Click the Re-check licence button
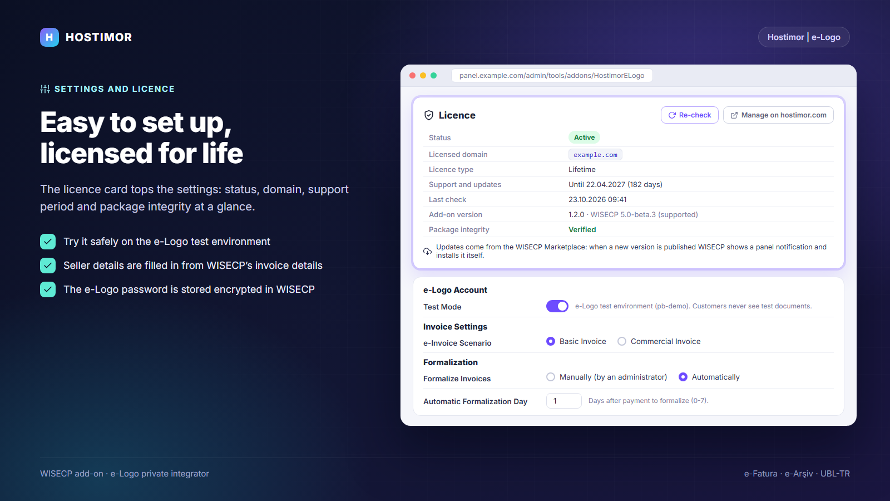 pos(690,115)
